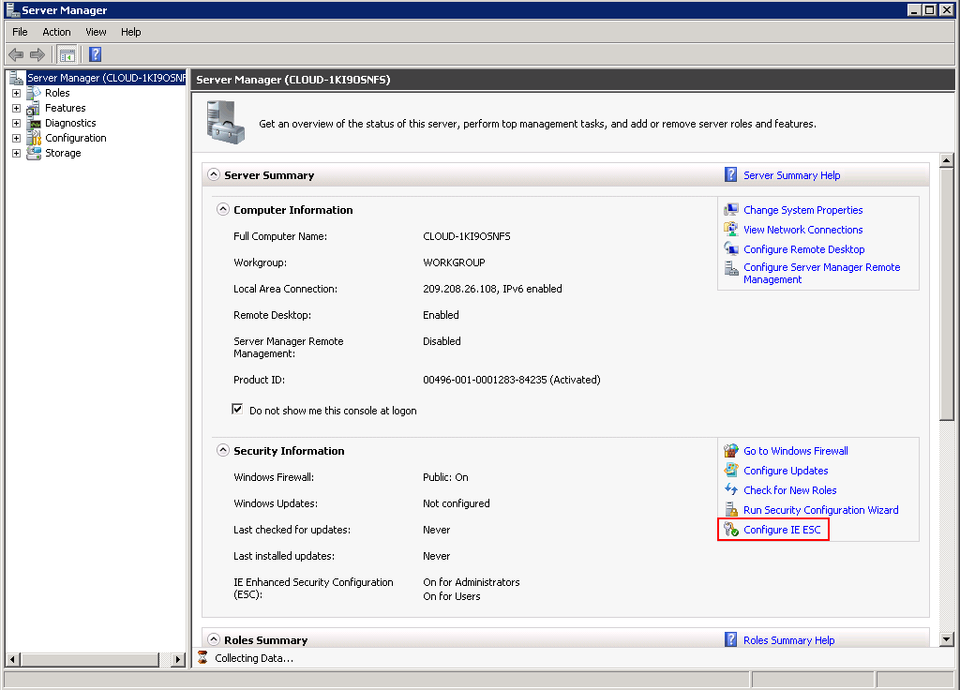Image resolution: width=960 pixels, height=690 pixels.
Task: Open the Help menu
Action: 130,32
